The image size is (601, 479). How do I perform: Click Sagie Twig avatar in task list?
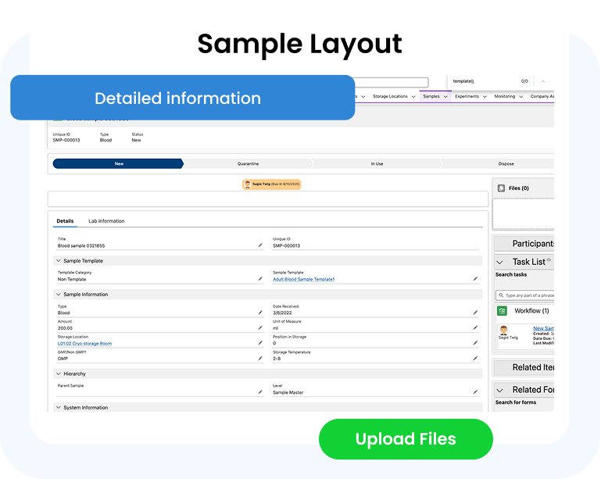(503, 330)
